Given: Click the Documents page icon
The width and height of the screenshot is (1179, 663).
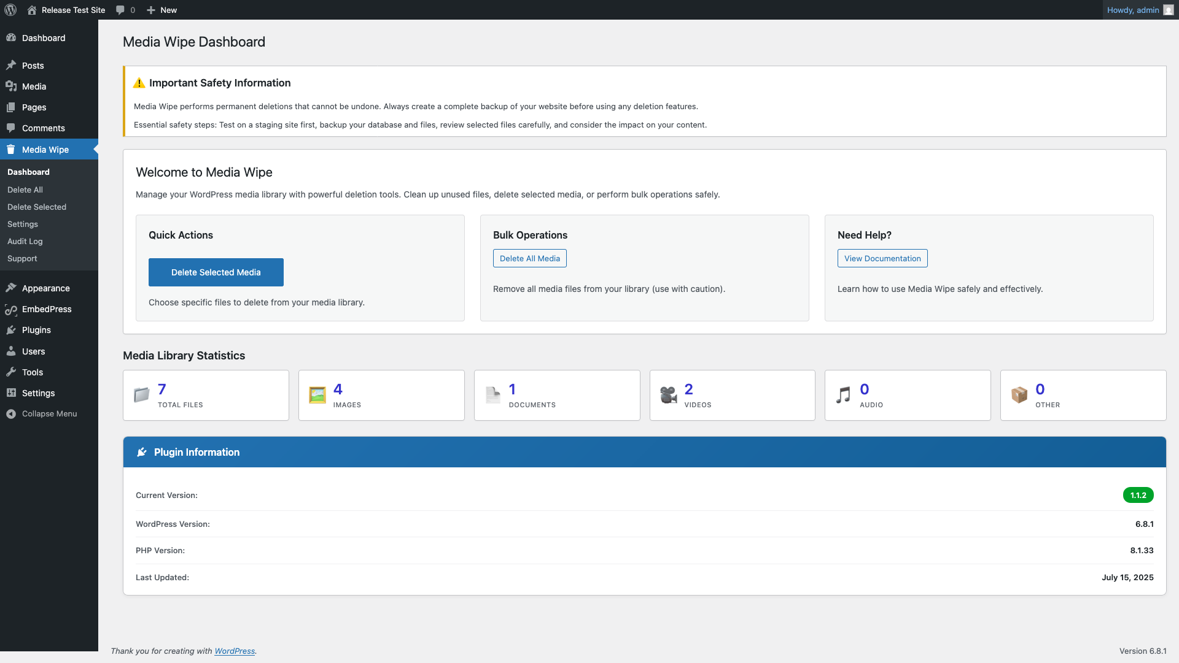Looking at the screenshot, I should tap(493, 395).
